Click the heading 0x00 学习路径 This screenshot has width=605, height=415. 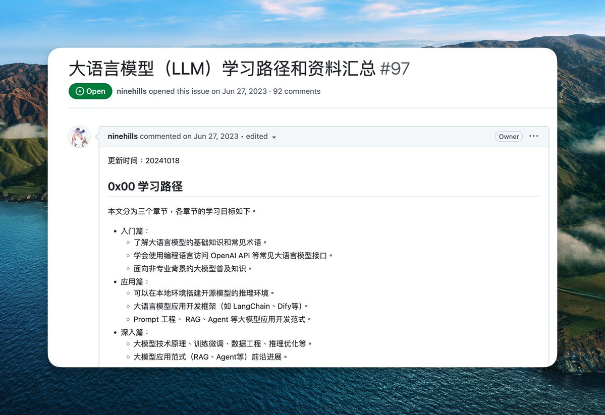pyautogui.click(x=145, y=186)
